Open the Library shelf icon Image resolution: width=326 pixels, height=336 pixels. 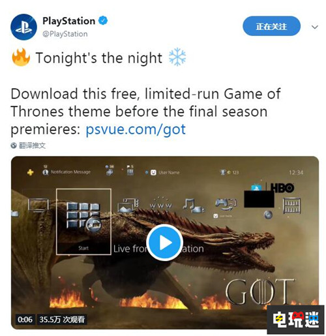point(291,206)
